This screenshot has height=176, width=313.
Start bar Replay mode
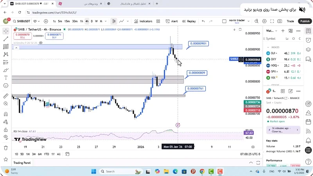click(x=189, y=21)
